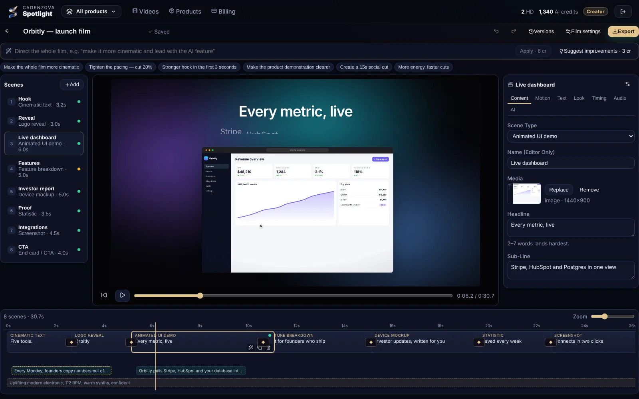Open the All products dropdown
Image resolution: width=639 pixels, height=399 pixels.
coord(91,12)
